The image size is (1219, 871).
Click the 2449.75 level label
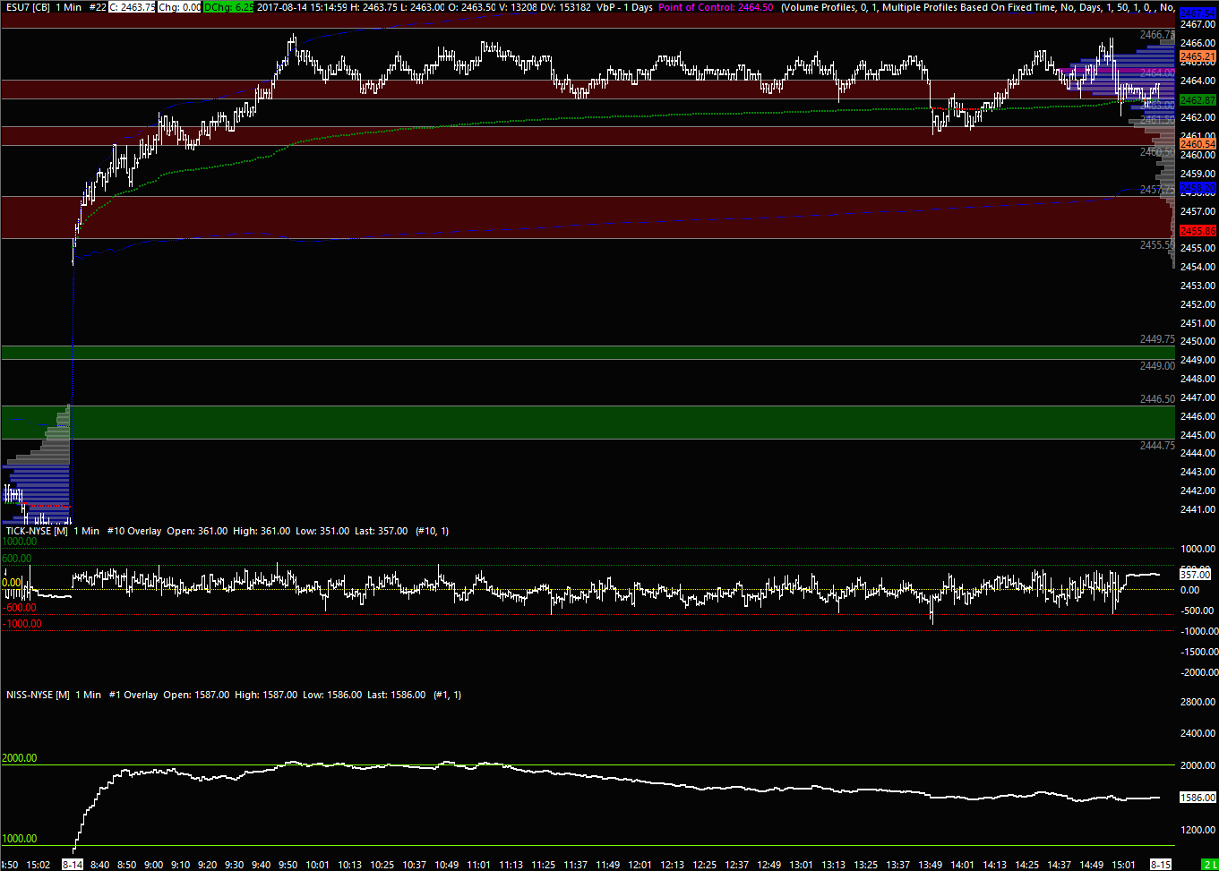click(x=1157, y=339)
